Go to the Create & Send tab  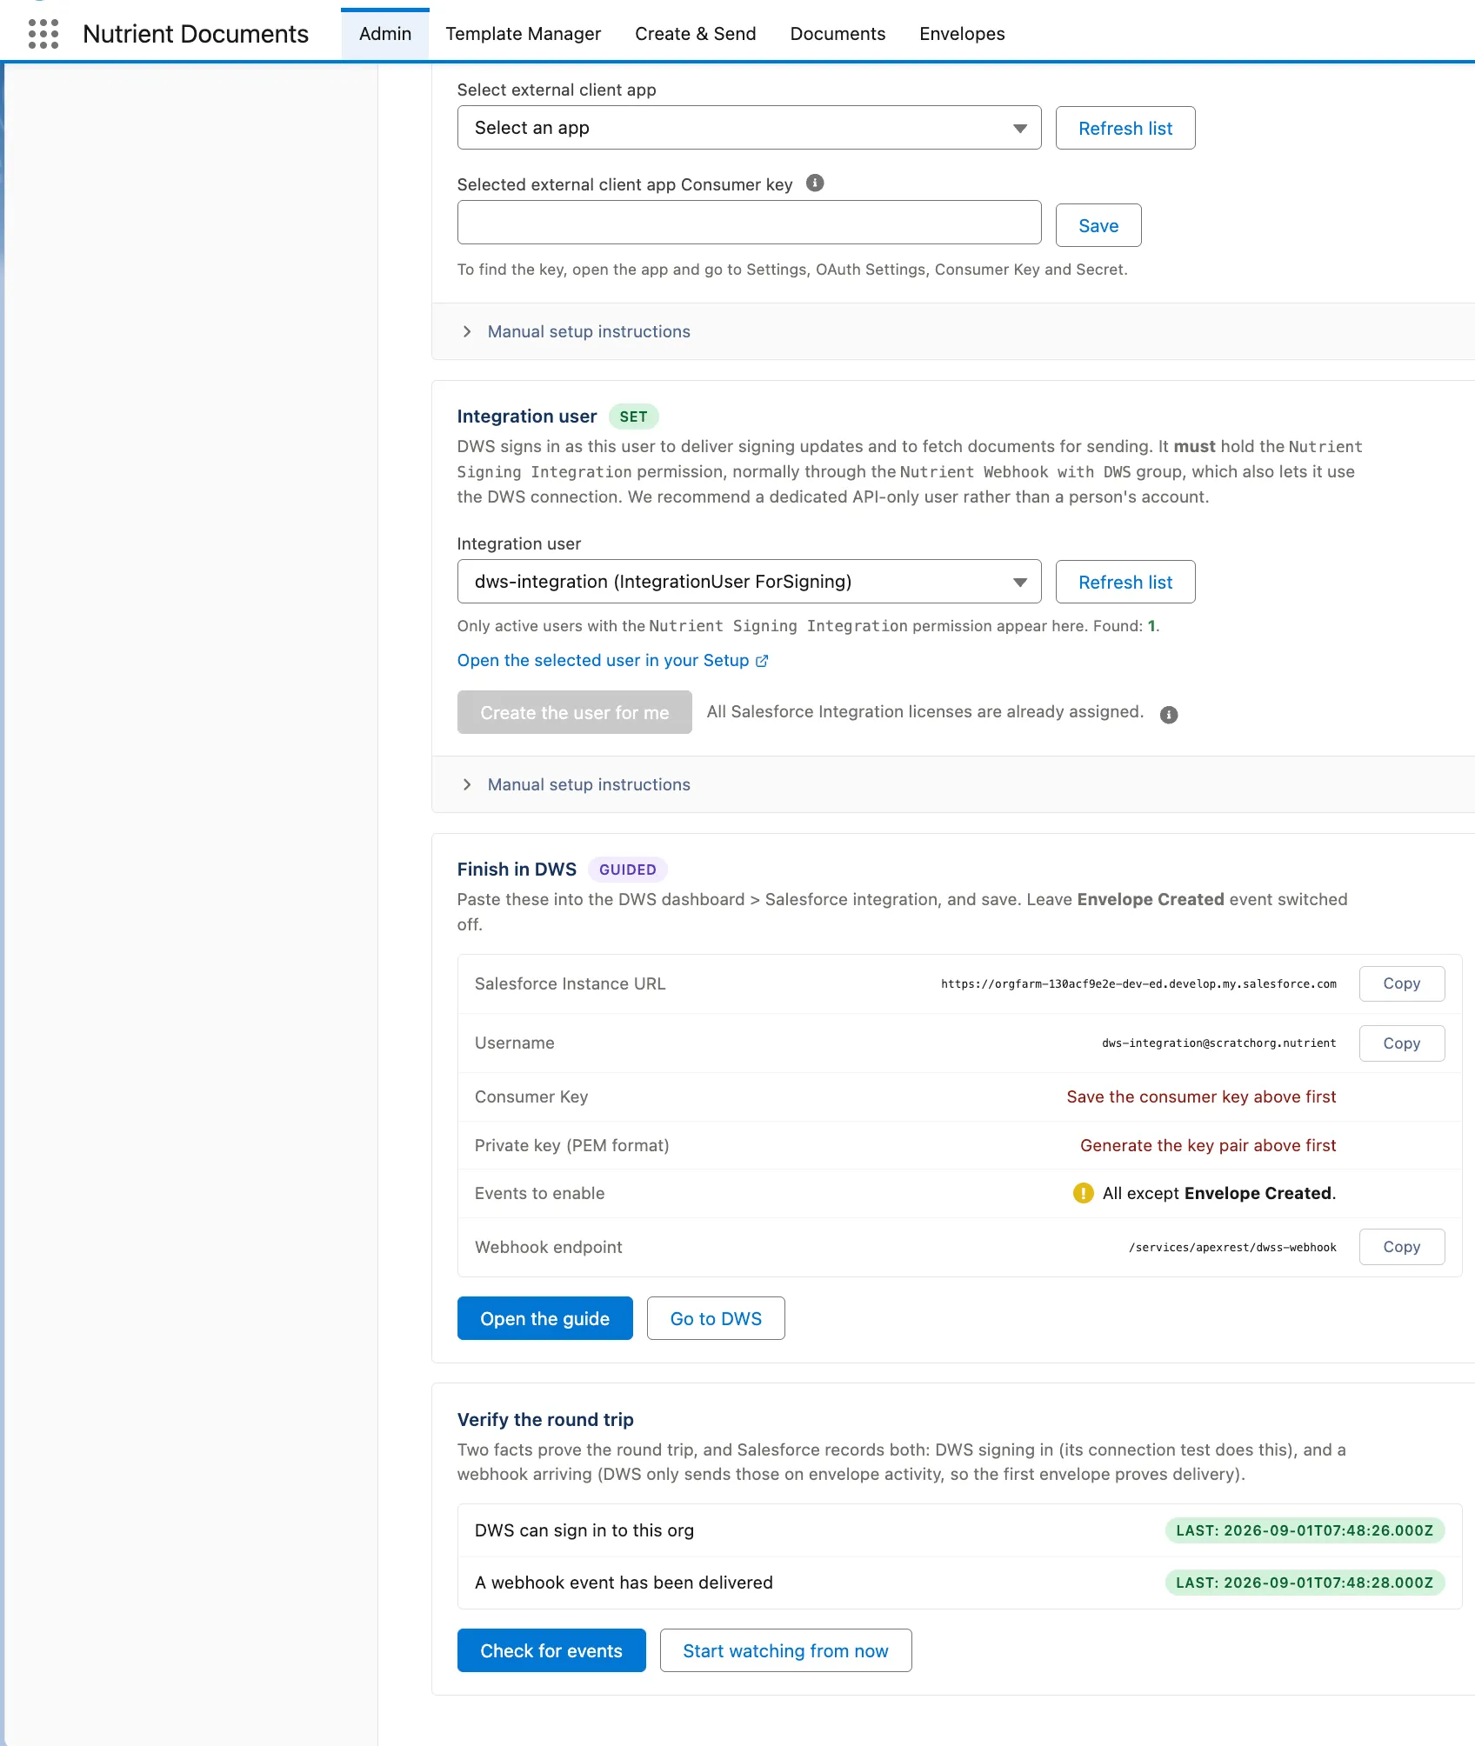click(695, 34)
